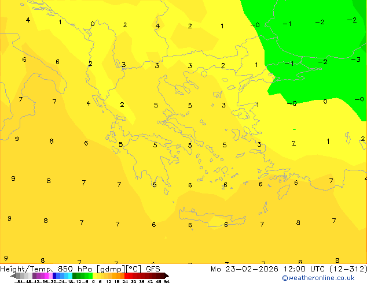Click the date 'Mo 23-02-2026'
Viewport: 367px width, 283px height.
[x=244, y=269]
